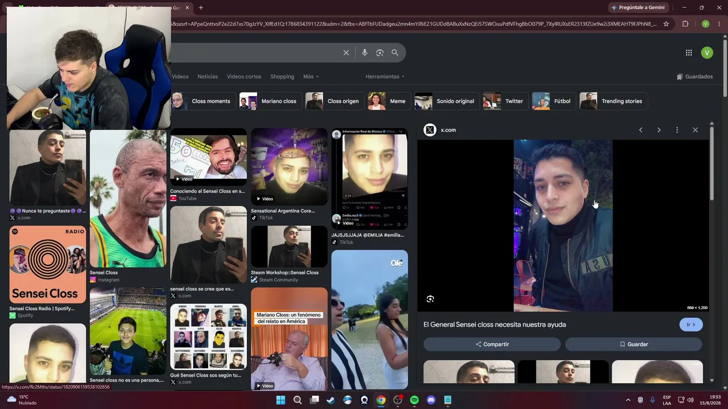Show the previous image in the preview panel
Screen dimensions: 728x409
pyautogui.click(x=640, y=130)
